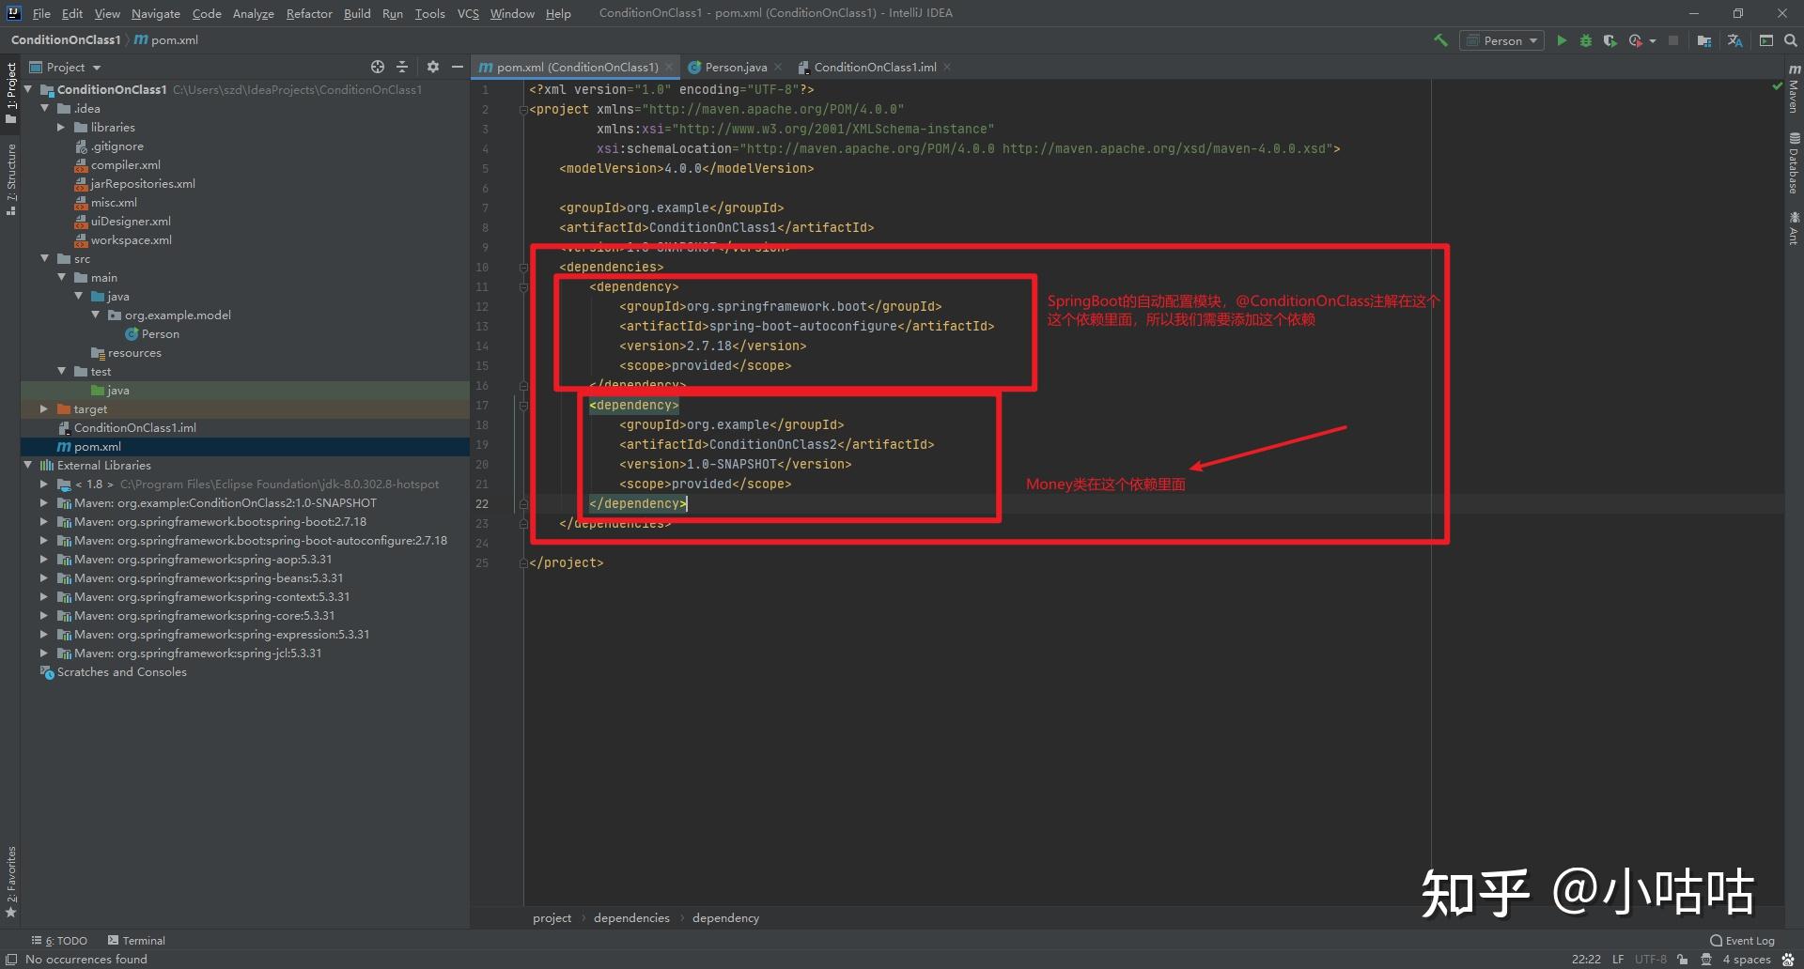Open Project panel settings gear
Image resolution: width=1804 pixels, height=969 pixels.
click(x=432, y=67)
